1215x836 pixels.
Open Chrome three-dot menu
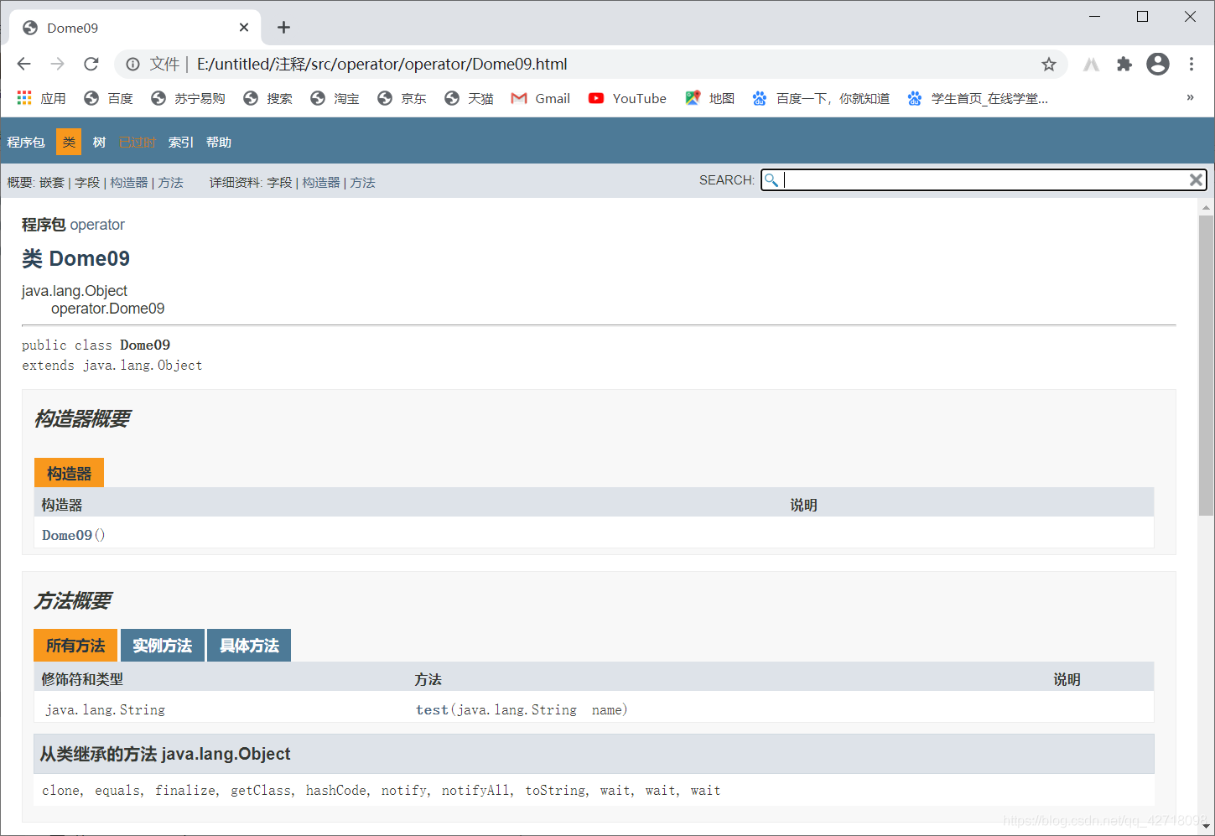(x=1192, y=64)
